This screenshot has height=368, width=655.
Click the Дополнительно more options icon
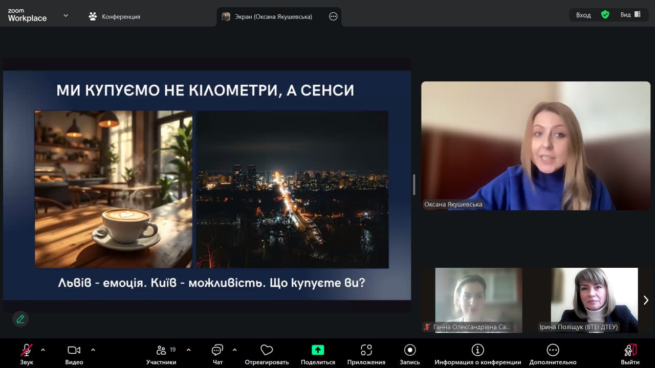(x=553, y=351)
